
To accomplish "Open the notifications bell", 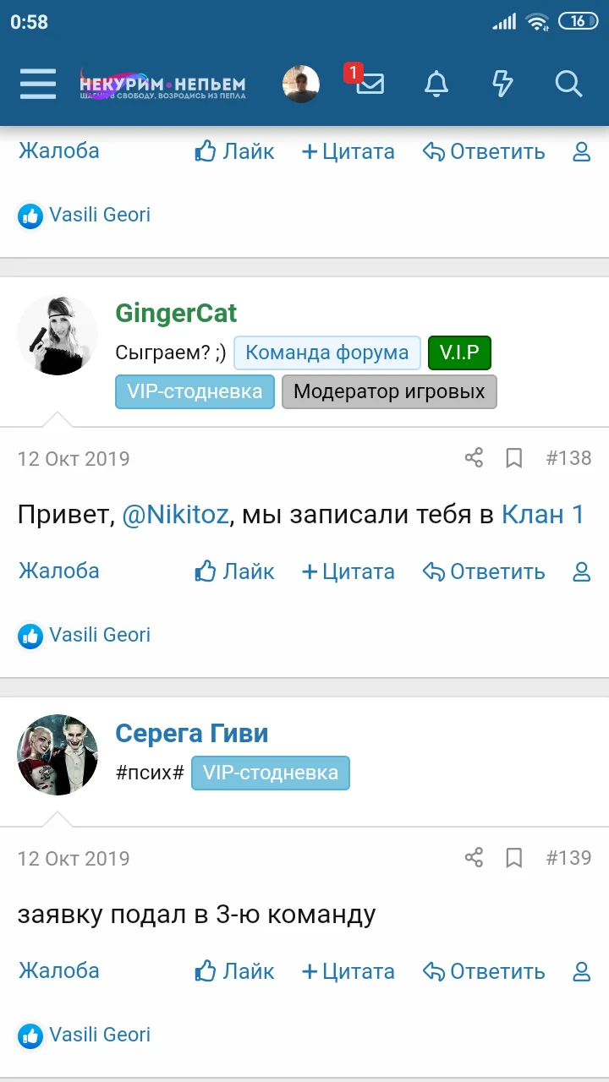I will pyautogui.click(x=436, y=84).
